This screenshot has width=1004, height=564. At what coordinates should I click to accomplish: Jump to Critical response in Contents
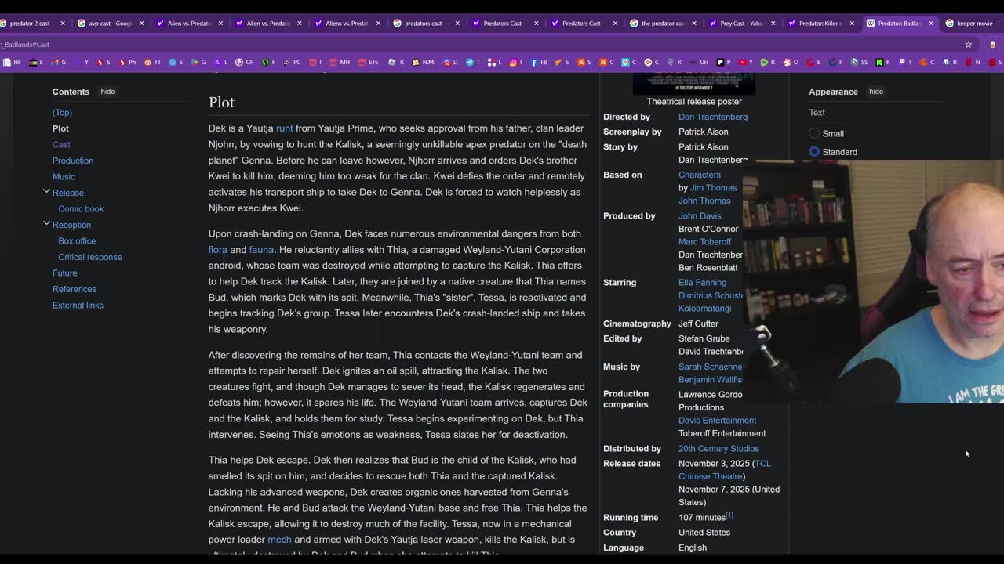coord(90,257)
